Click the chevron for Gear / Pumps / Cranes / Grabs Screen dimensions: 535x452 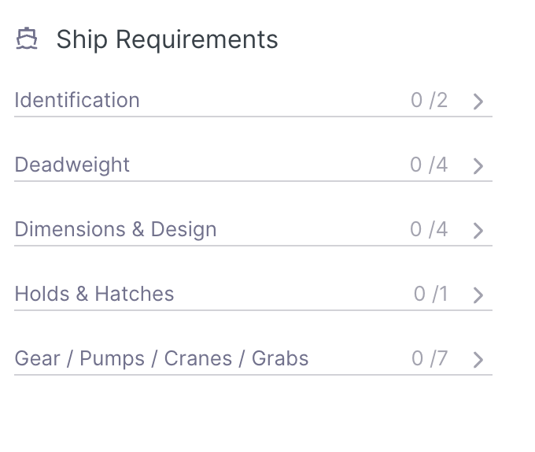click(x=478, y=360)
